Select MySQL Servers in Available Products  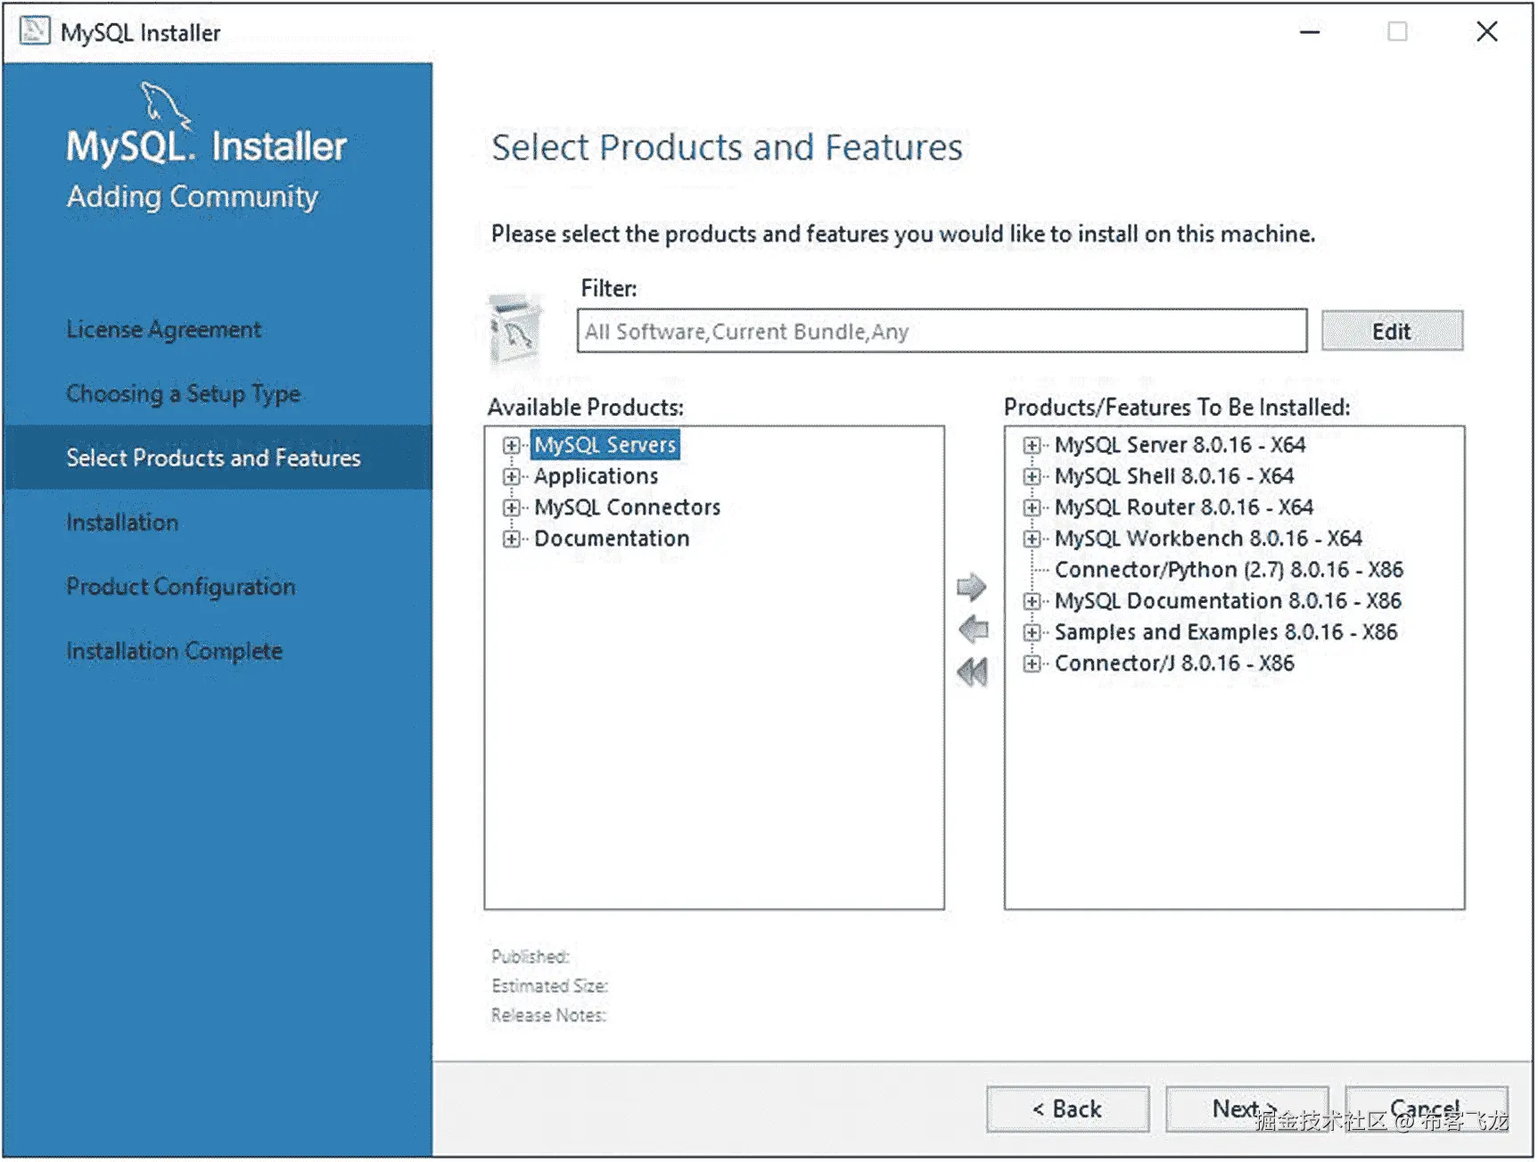coord(605,445)
